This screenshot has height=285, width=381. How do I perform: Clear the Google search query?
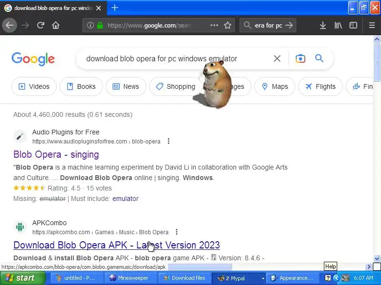[x=277, y=58]
